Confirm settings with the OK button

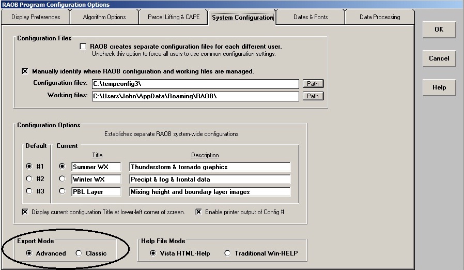(x=439, y=29)
